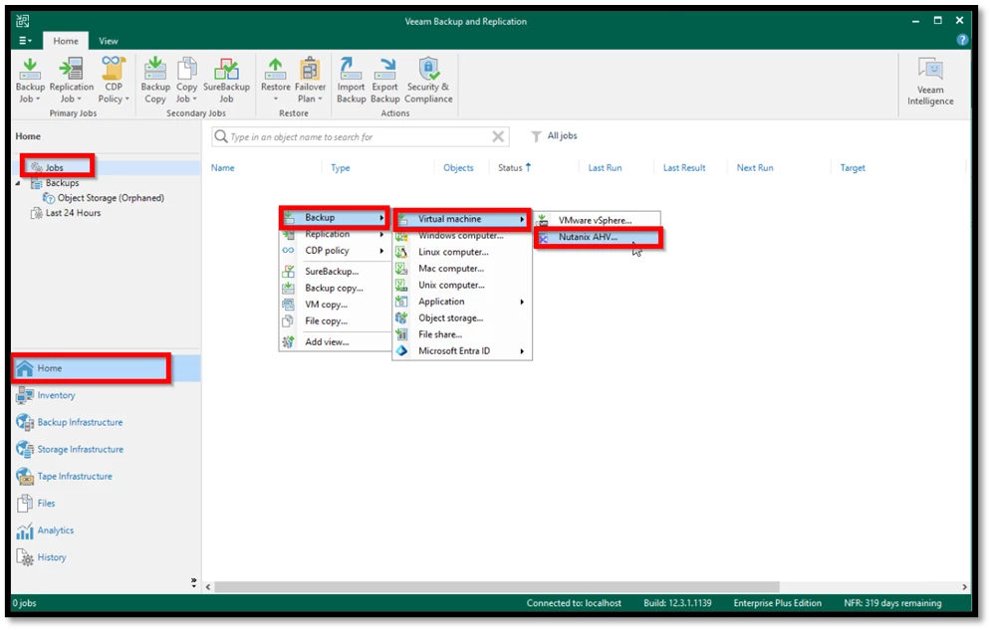Image resolution: width=991 pixels, height=630 pixels.
Task: Select SureBackup... menu entry
Action: (335, 272)
